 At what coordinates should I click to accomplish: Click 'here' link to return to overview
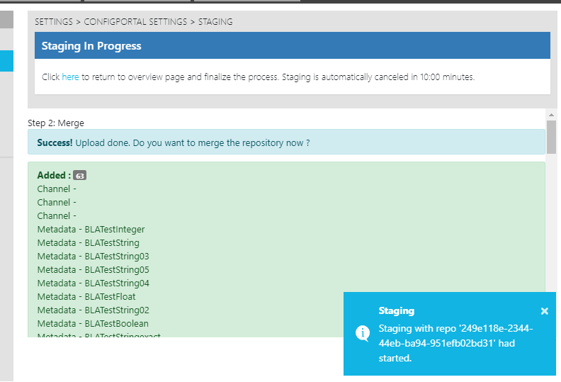70,77
